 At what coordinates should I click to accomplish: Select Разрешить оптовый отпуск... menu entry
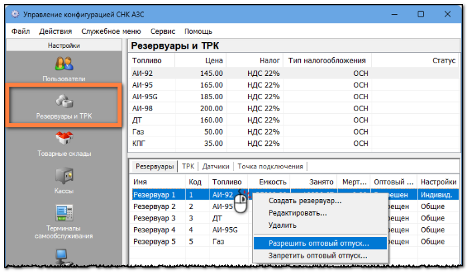pos(320,243)
